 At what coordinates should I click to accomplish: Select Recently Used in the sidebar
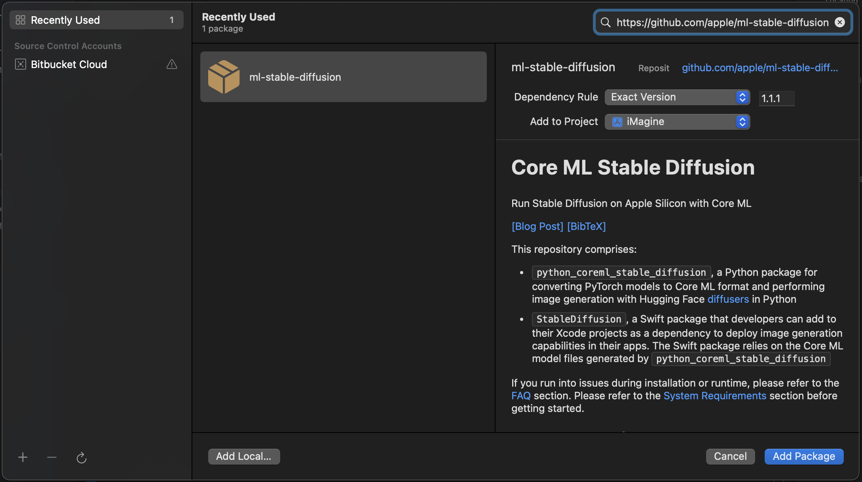(x=96, y=20)
